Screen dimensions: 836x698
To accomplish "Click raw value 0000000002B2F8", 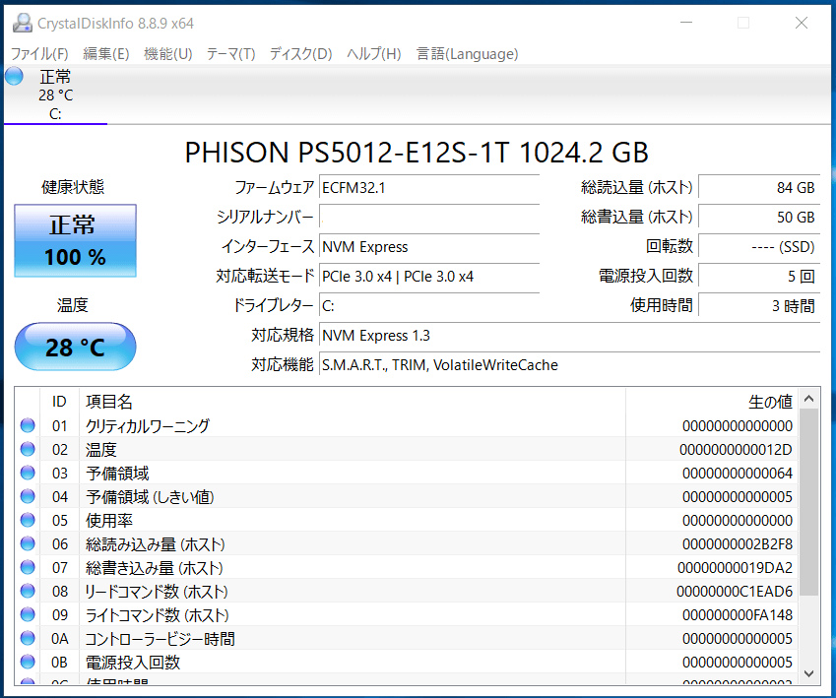I will tap(738, 543).
